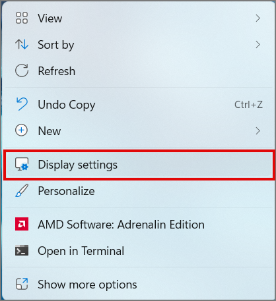Expand the View submenu chevron

258,18
